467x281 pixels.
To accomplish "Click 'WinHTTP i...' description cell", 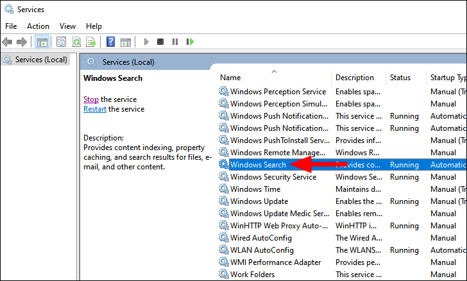I will pos(356,226).
